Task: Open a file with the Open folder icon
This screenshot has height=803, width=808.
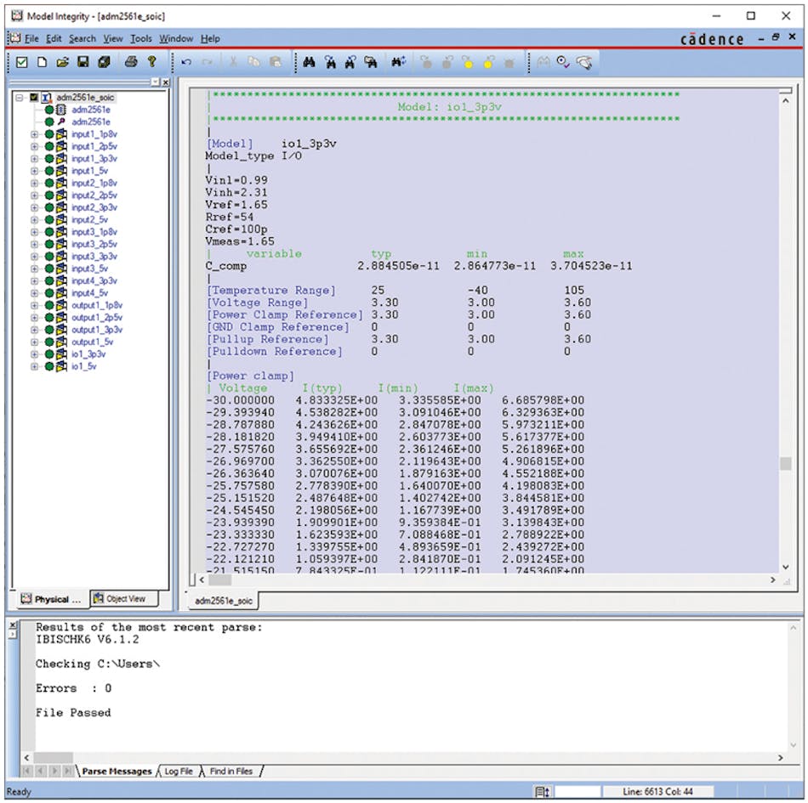Action: click(x=63, y=61)
